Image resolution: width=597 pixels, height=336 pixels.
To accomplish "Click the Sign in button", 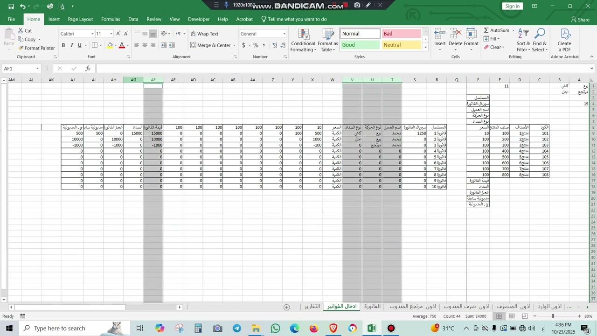I will click(512, 6).
